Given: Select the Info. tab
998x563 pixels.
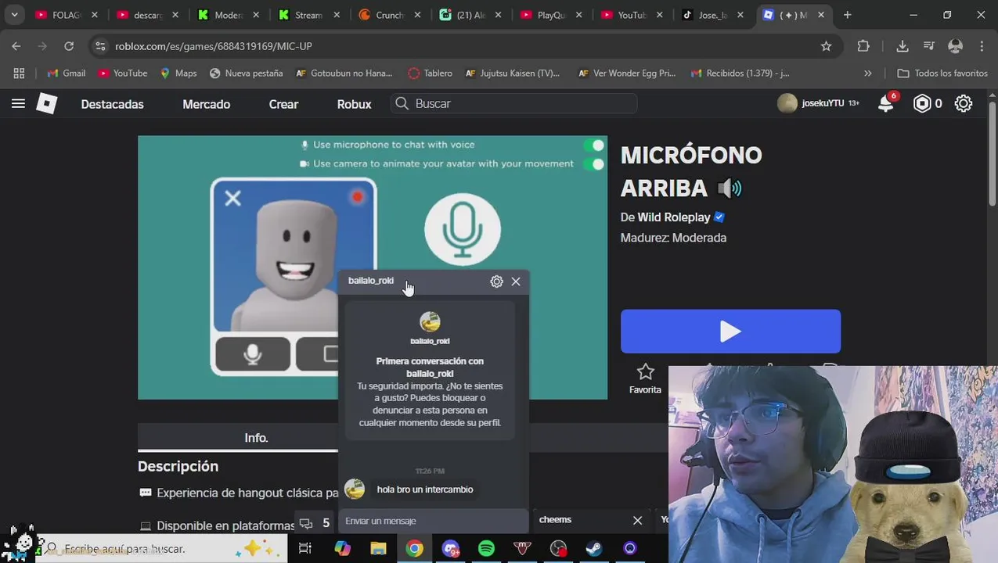Looking at the screenshot, I should pos(256,438).
